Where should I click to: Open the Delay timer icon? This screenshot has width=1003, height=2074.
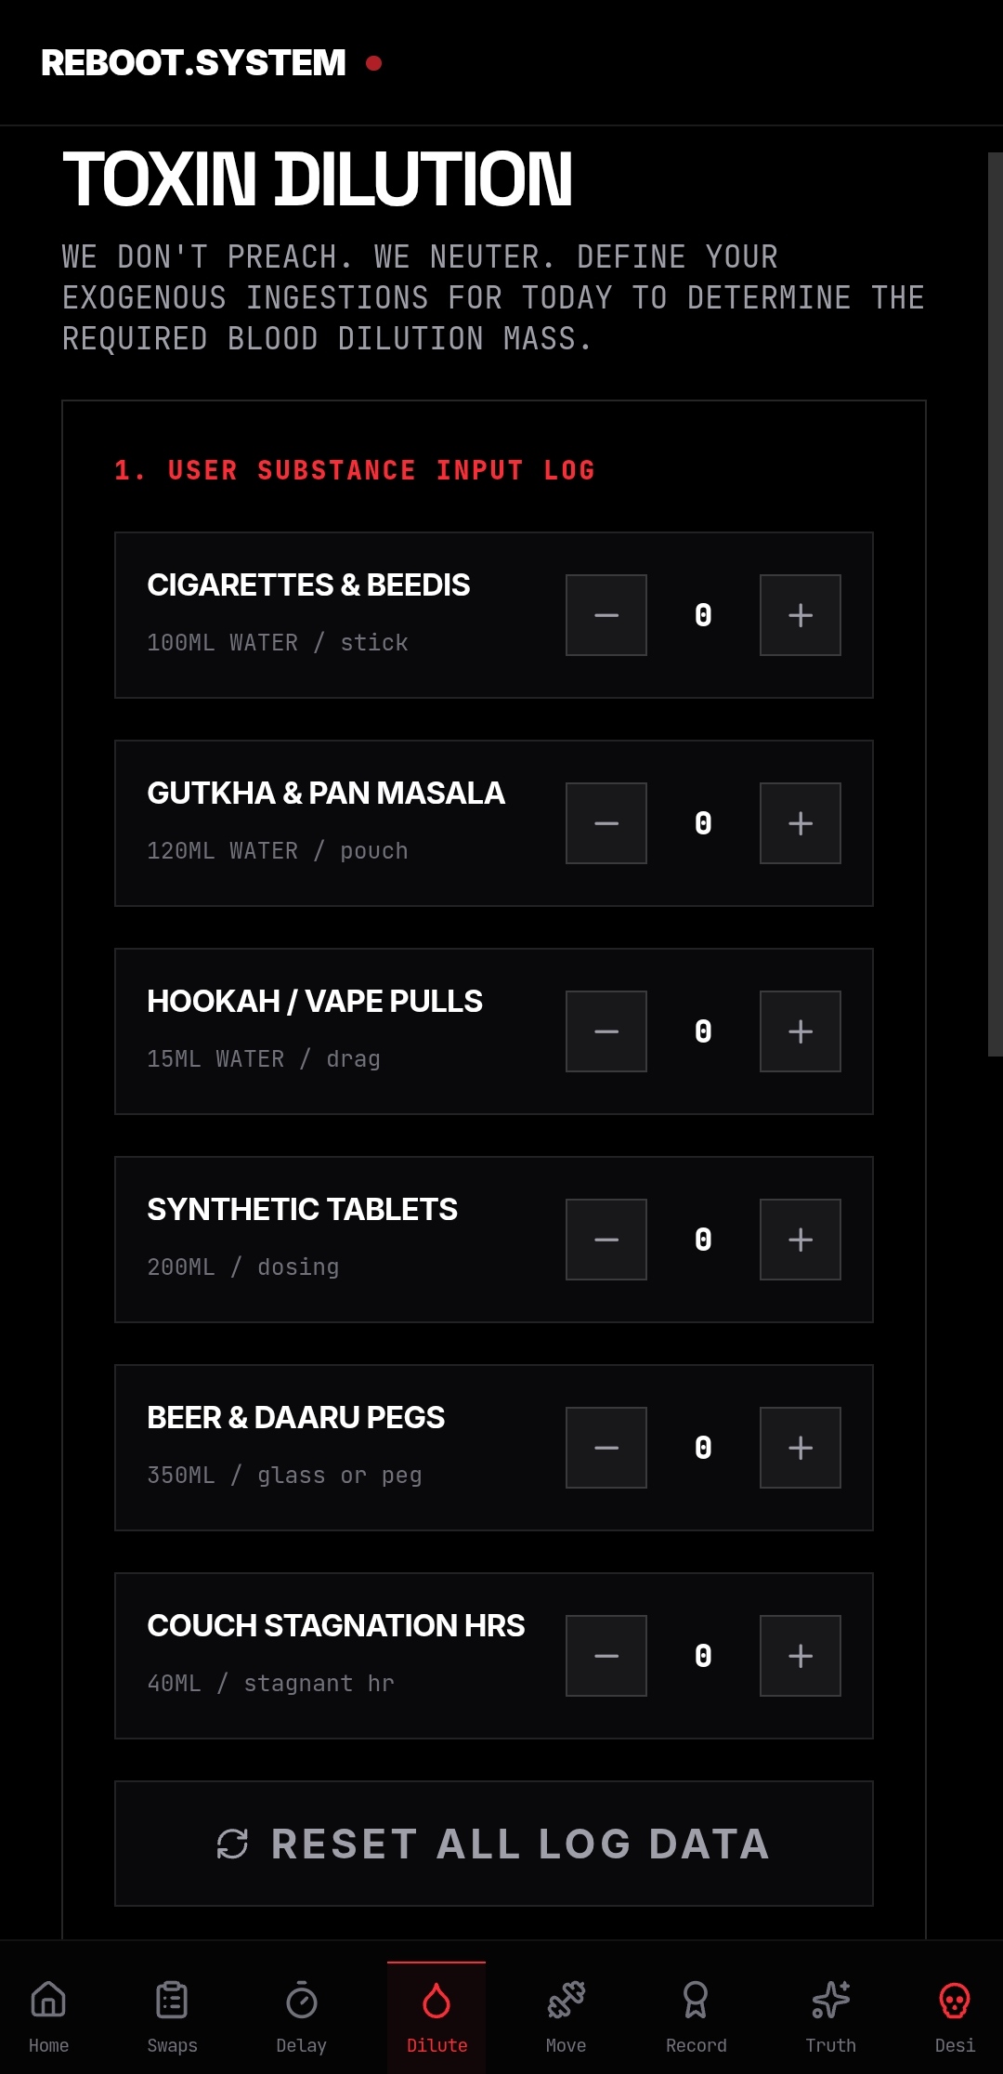301,2000
